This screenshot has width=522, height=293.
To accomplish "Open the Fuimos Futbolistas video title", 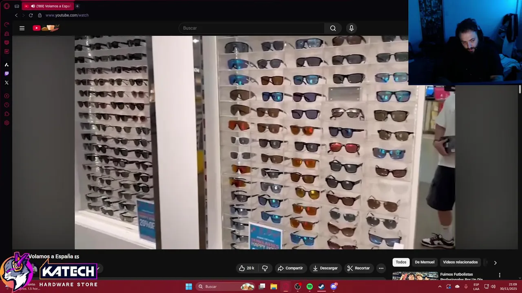I will coord(462,277).
